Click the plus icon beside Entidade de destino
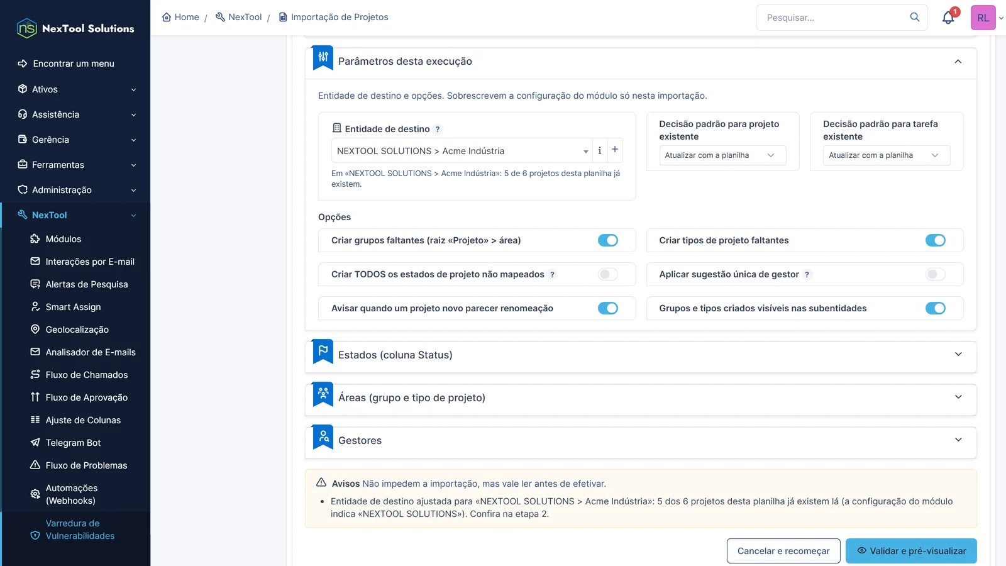This screenshot has height=566, width=1006. click(x=615, y=150)
